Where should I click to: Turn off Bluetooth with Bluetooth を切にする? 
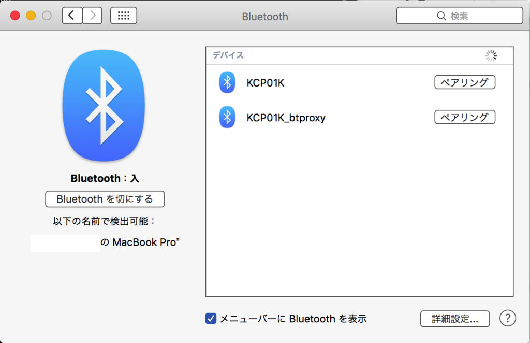[x=105, y=199]
